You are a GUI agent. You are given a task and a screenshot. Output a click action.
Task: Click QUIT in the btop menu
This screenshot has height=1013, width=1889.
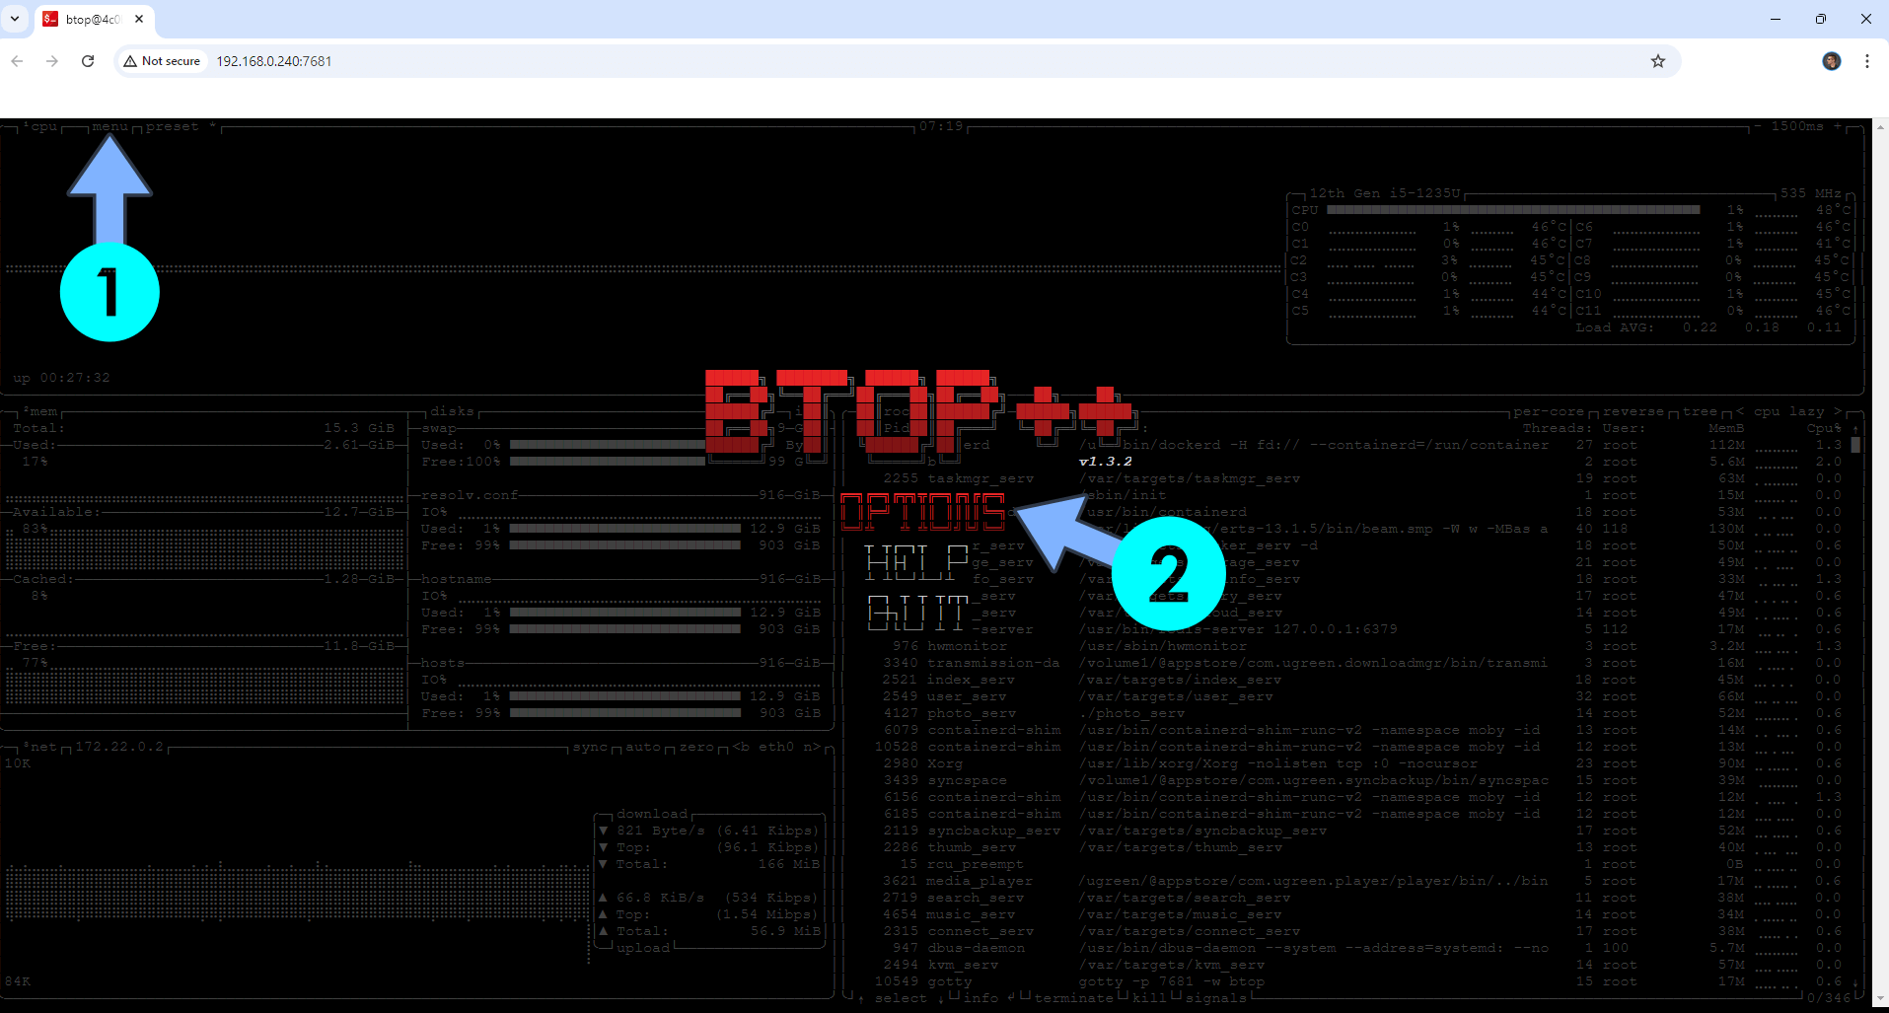pos(916,612)
